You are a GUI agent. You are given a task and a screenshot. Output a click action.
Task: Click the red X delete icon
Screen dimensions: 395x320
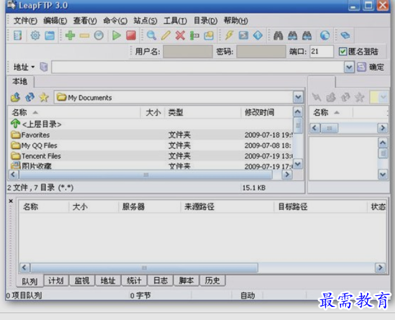tap(180, 35)
